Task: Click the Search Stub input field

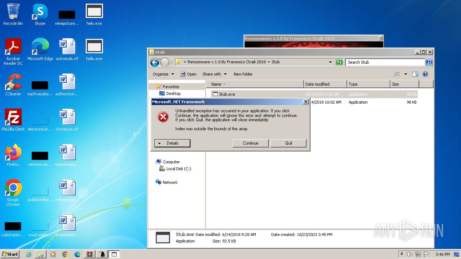Action: tap(385, 62)
